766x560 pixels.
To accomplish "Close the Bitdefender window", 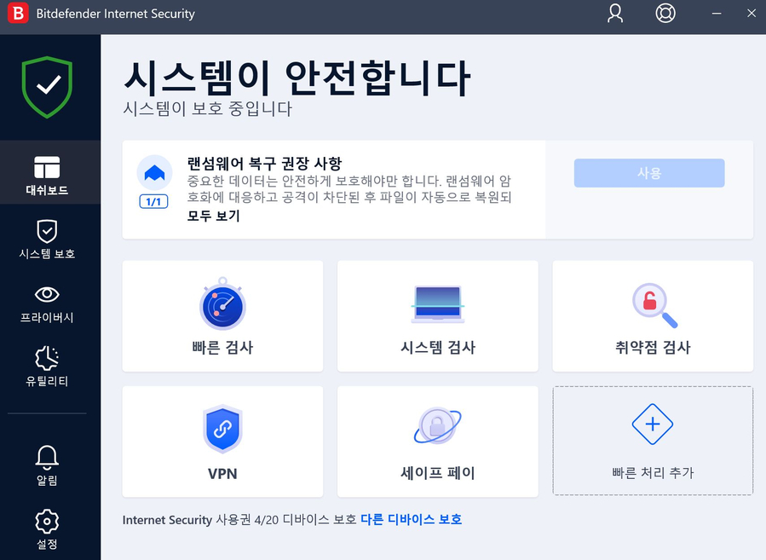I will coord(752,13).
